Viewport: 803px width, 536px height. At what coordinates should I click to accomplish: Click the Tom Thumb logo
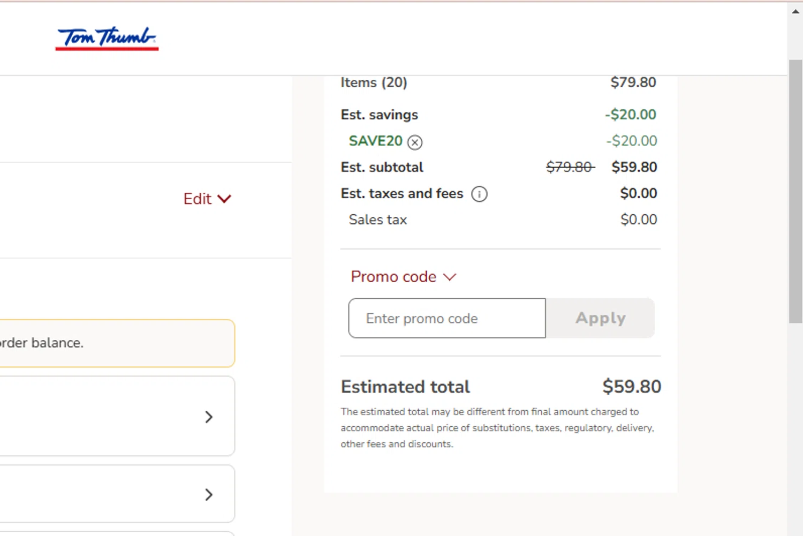point(107,39)
